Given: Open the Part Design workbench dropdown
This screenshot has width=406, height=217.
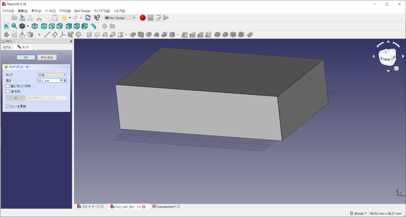Looking at the screenshot, I should click(x=120, y=18).
